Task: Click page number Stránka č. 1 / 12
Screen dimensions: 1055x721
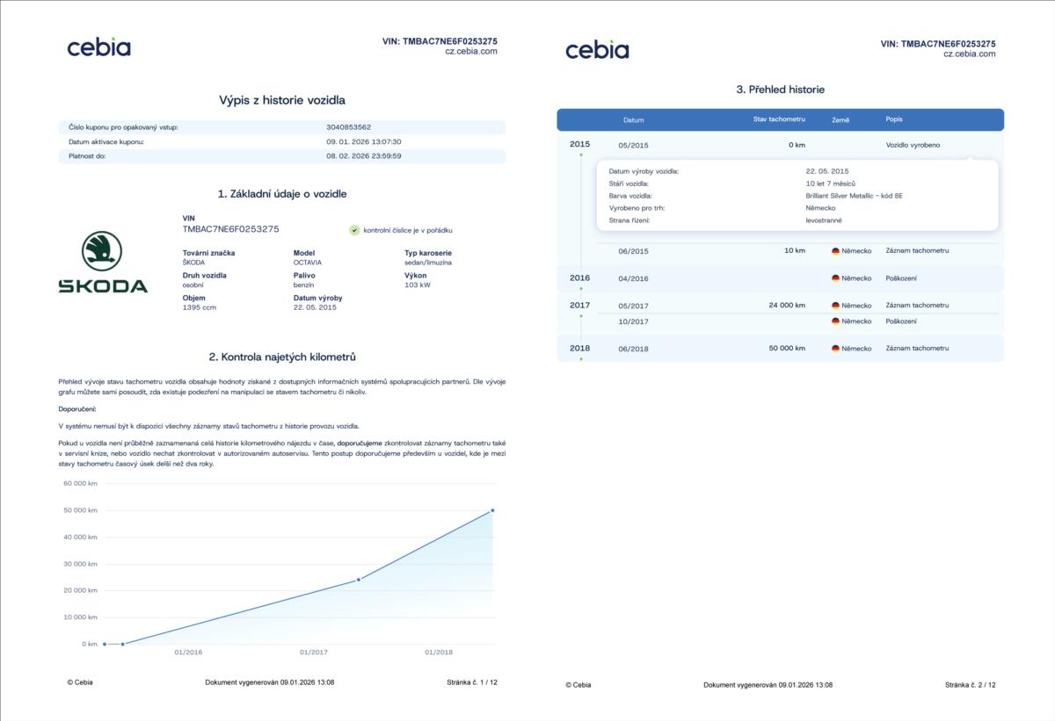Action: [x=472, y=682]
